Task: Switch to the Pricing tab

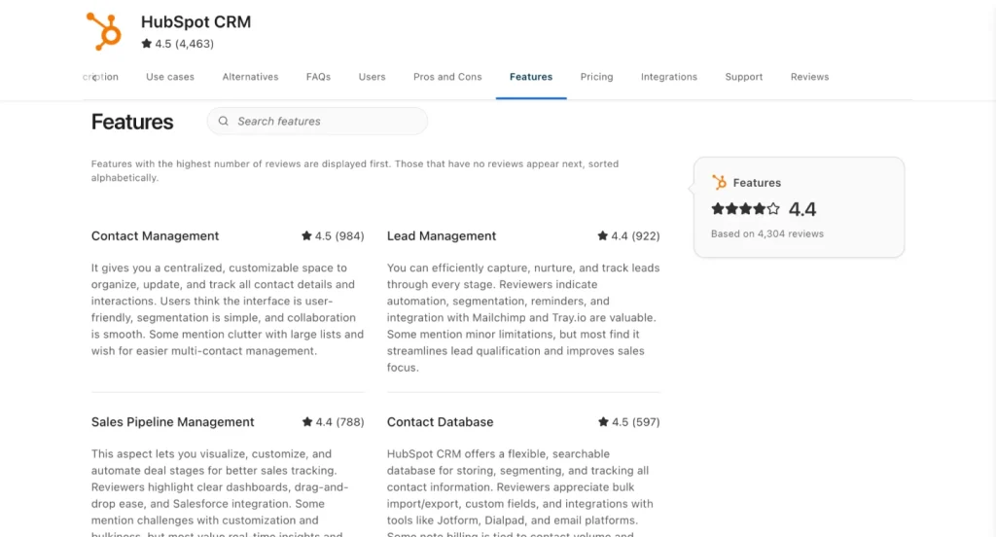Action: (596, 77)
